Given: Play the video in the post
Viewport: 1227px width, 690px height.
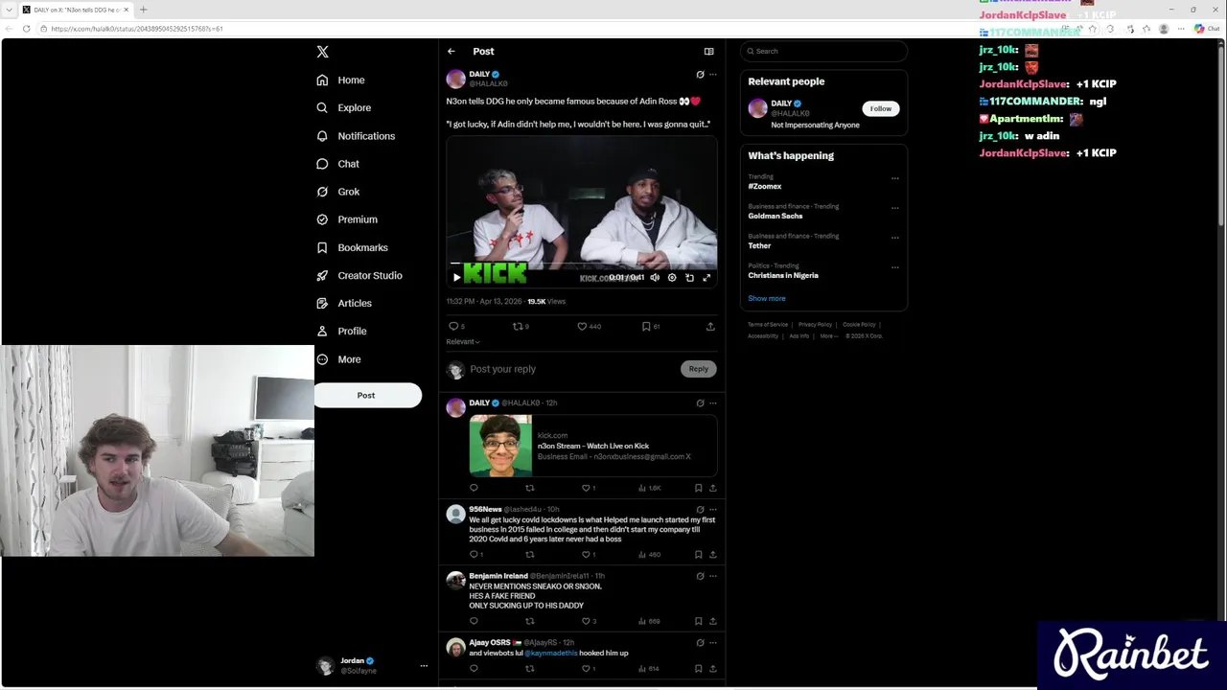Looking at the screenshot, I should coord(456,277).
